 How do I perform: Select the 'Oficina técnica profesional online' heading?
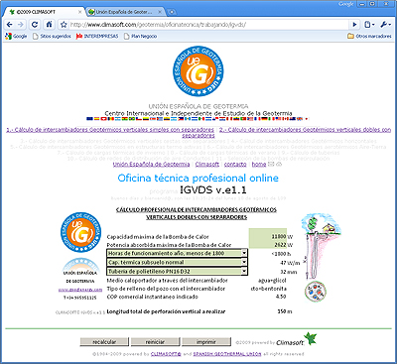[198, 178]
